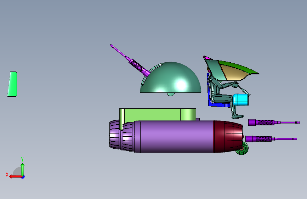Select the tan canopy side panel
307x199 pixels.
click(235, 73)
